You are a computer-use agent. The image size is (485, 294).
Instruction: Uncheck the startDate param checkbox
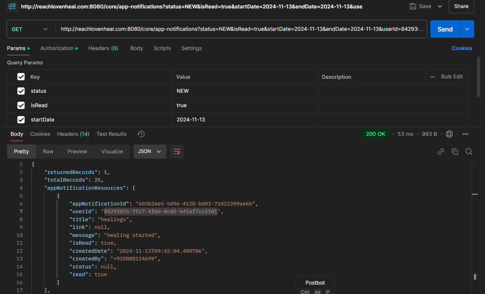[x=21, y=120]
